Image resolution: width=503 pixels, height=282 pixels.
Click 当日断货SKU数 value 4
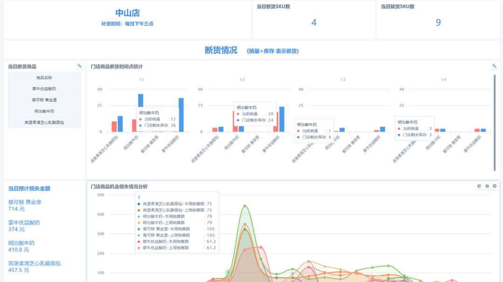coord(314,22)
